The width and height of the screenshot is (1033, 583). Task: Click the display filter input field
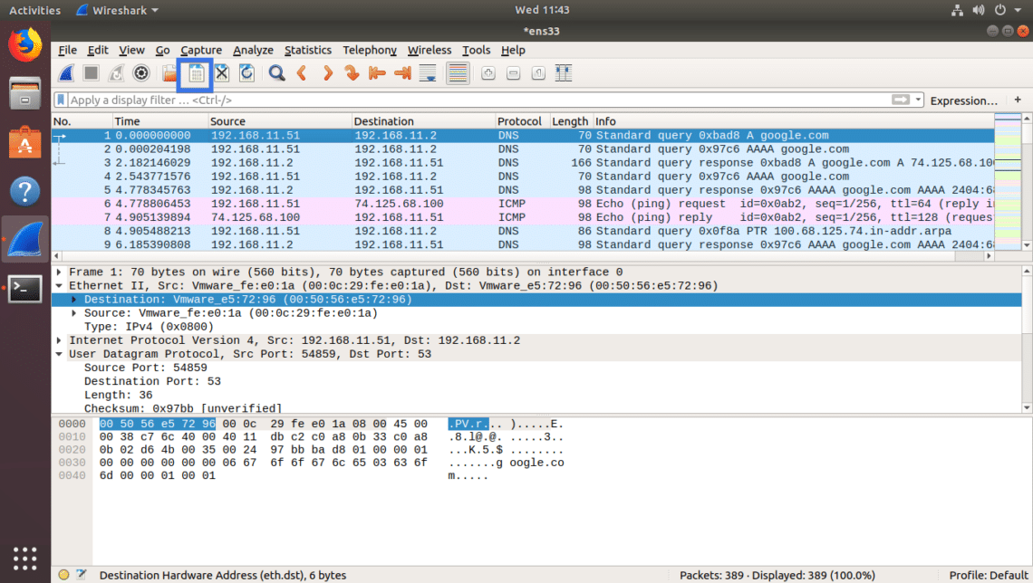tap(478, 100)
